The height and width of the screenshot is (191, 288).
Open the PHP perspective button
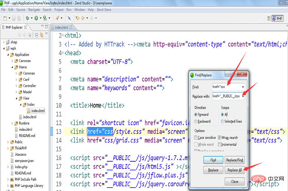[x=278, y=18]
